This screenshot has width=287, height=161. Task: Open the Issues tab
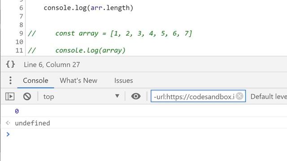(x=124, y=80)
